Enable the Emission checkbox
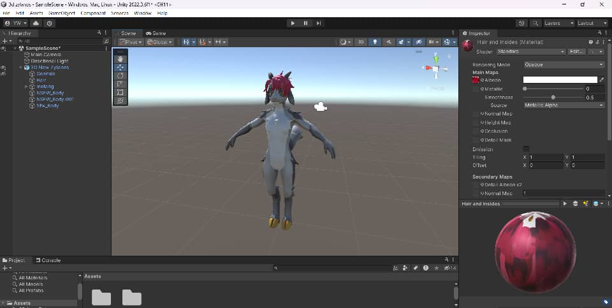 tap(526, 149)
